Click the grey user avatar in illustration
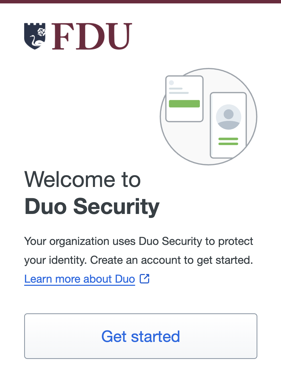The height and width of the screenshot is (376, 281). click(x=228, y=117)
